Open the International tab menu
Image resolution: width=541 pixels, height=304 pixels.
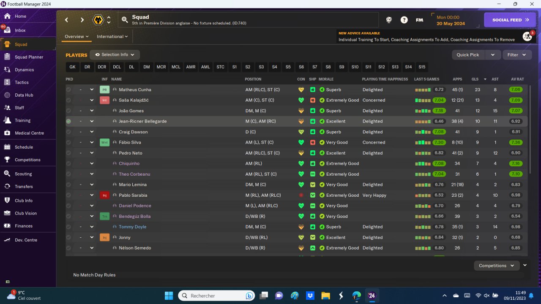tap(112, 36)
